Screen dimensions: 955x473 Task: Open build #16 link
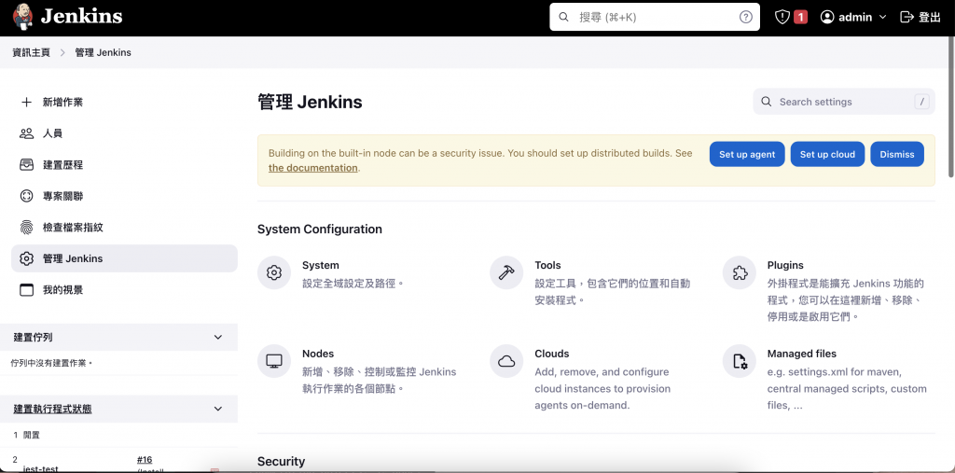point(145,460)
